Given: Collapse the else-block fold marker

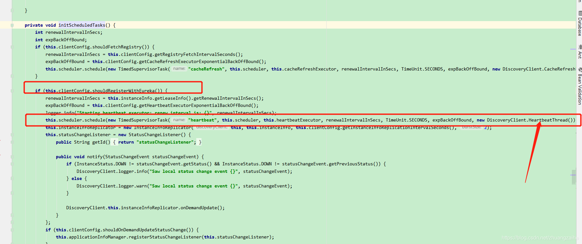Looking at the screenshot, I should (12, 179).
